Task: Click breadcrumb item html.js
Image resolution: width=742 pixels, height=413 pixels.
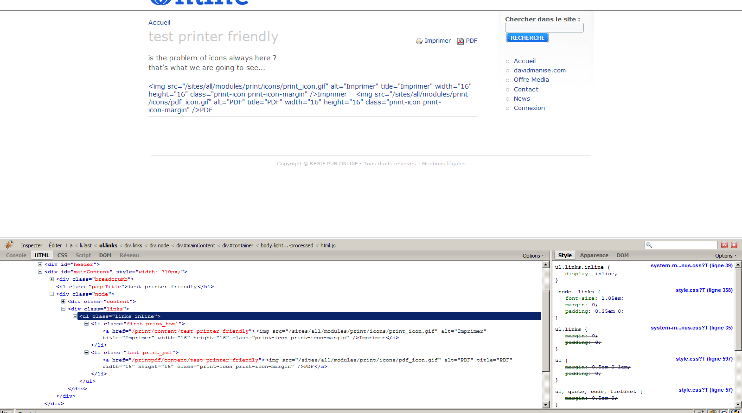Action: click(x=328, y=245)
